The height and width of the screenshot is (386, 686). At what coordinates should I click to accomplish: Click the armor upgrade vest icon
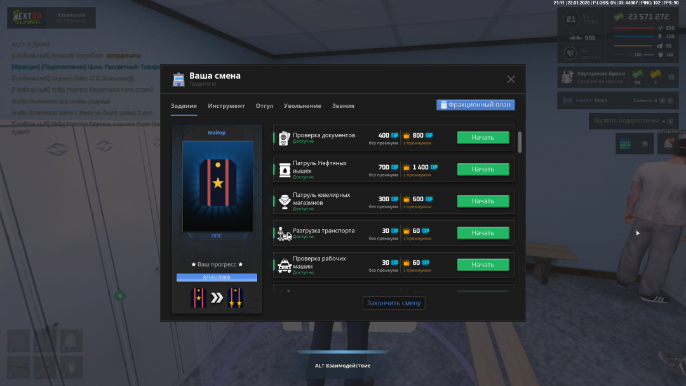pyautogui.click(x=567, y=78)
